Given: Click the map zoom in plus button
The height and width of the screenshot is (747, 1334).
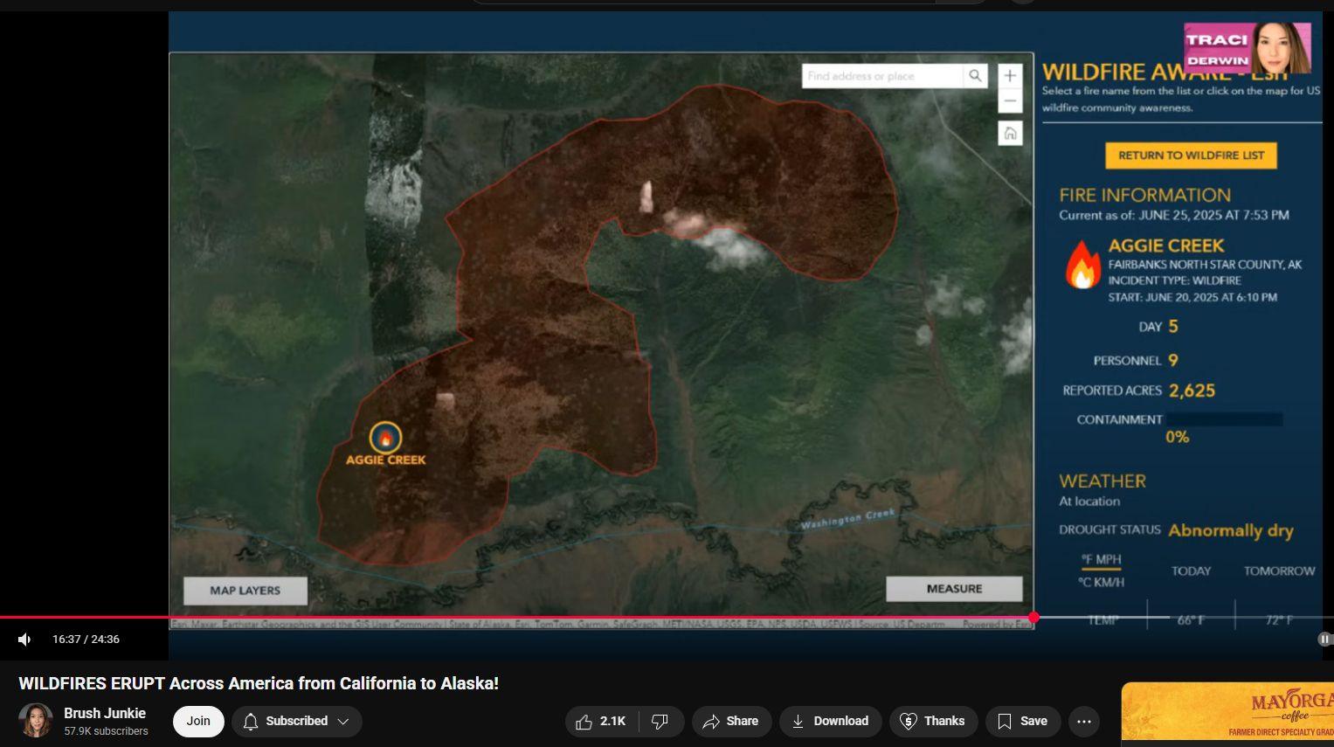Looking at the screenshot, I should [1010, 76].
